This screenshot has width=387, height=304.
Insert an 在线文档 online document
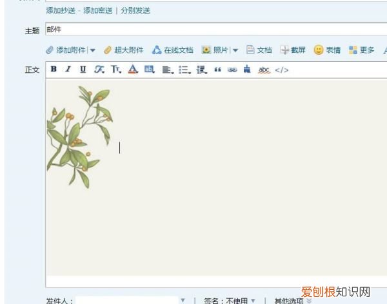pos(172,50)
